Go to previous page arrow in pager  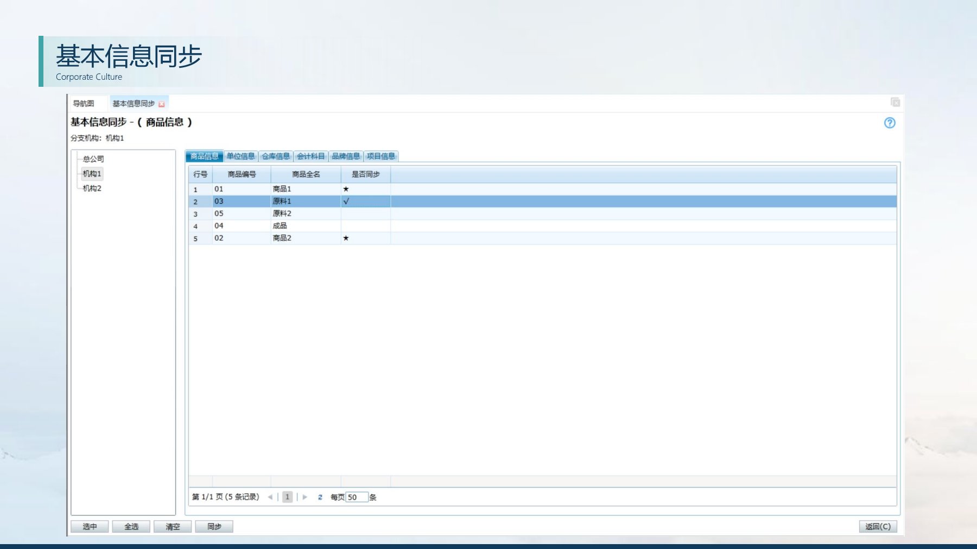[x=270, y=497]
